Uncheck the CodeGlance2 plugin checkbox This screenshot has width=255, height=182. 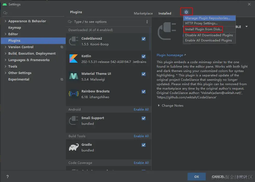[144, 39]
